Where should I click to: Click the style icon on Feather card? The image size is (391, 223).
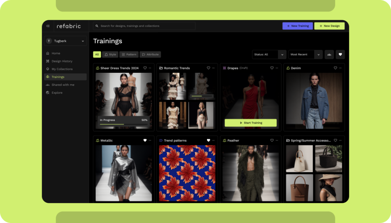pyautogui.click(x=225, y=140)
